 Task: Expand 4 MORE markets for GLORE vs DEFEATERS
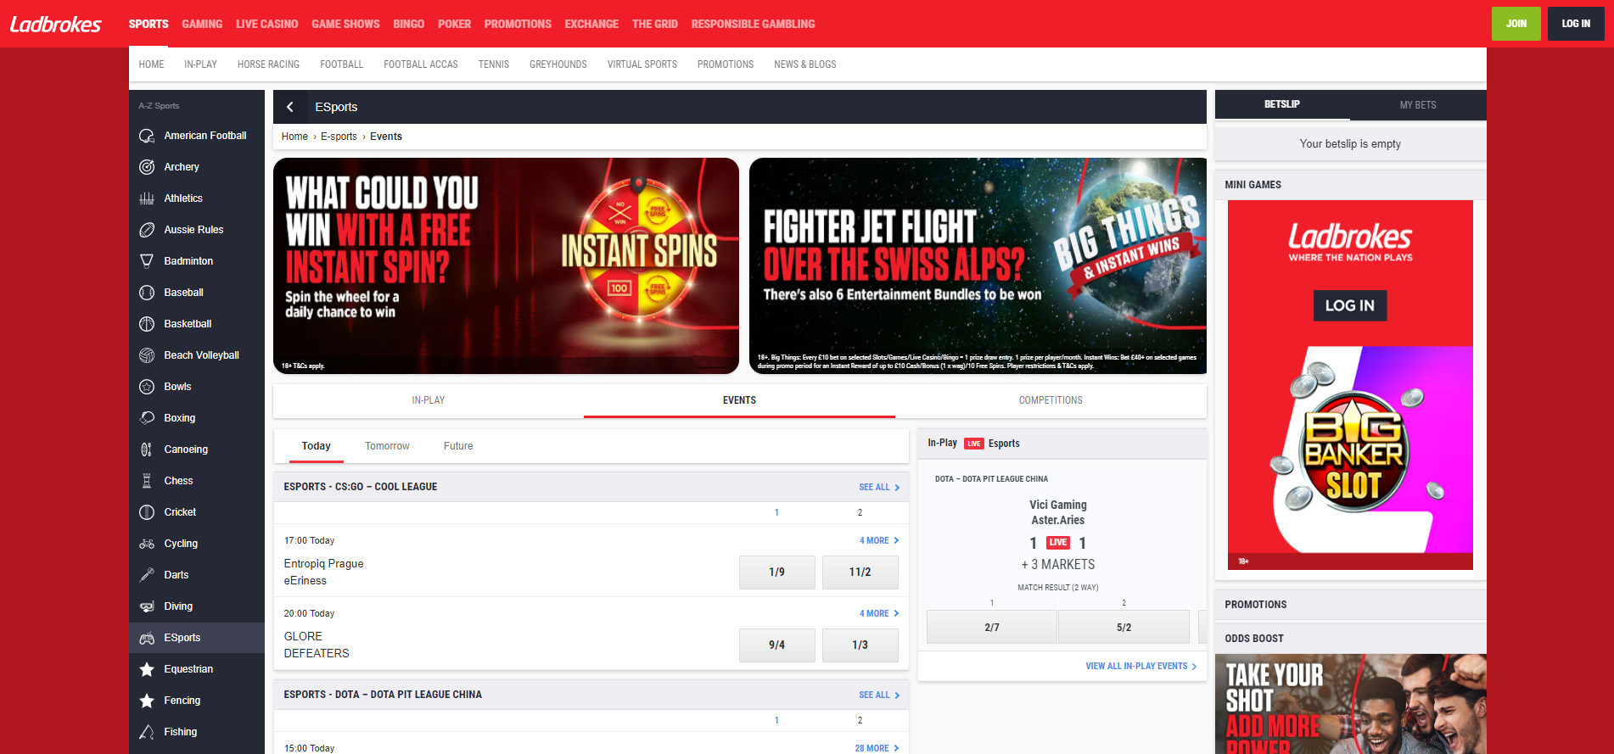[879, 614]
